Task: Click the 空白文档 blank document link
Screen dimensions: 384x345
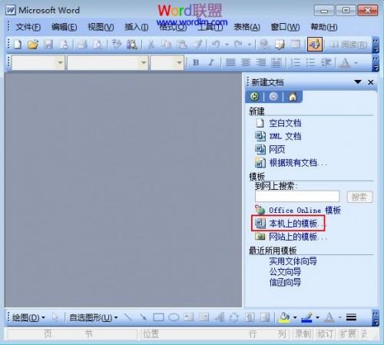Action: [285, 123]
